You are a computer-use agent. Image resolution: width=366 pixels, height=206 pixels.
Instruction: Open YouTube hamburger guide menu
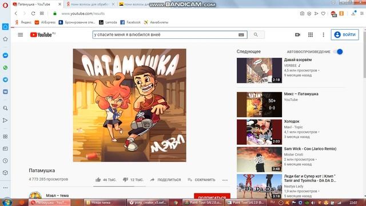click(21, 34)
